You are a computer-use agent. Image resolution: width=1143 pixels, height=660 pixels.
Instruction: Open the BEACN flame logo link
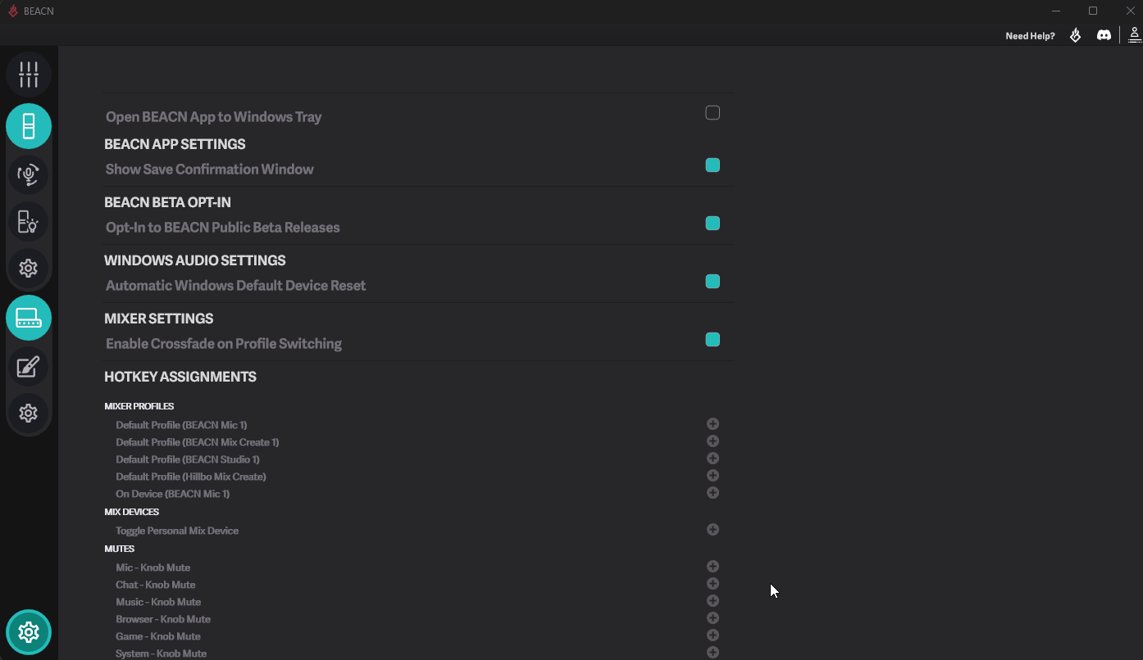[x=1075, y=35]
